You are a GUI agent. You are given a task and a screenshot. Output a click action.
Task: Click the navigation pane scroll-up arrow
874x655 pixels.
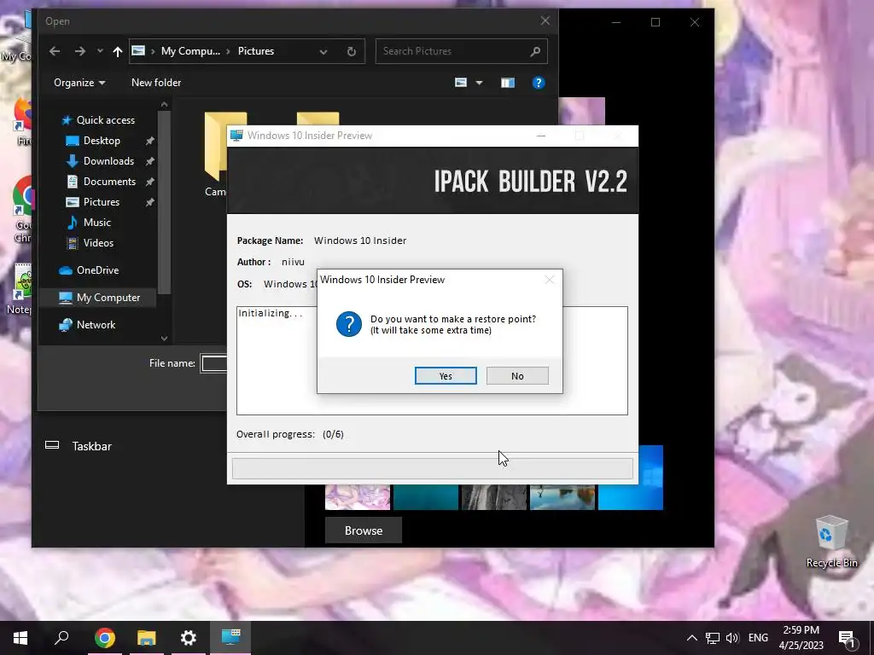[164, 104]
